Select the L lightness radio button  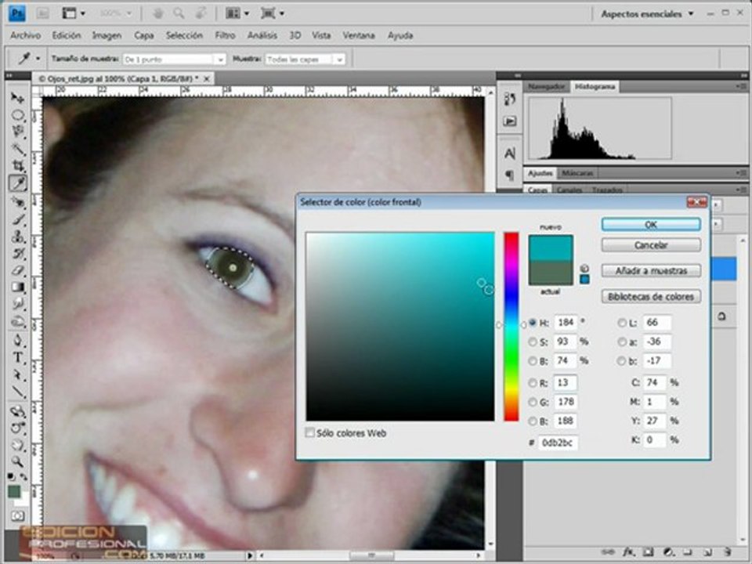(621, 323)
